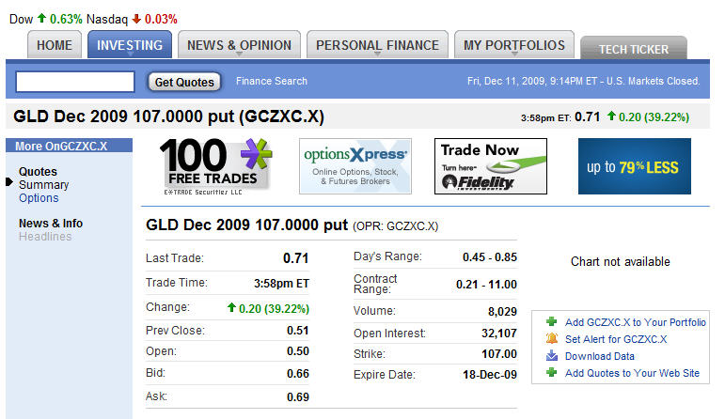Click the black arrow marker next to Summary

pos(9,181)
